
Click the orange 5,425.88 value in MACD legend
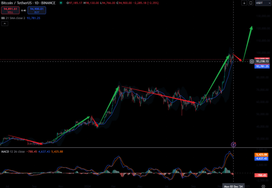pos(57,152)
